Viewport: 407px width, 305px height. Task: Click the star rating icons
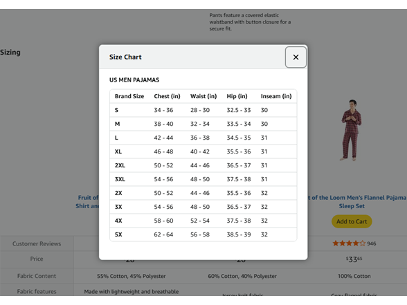349,243
